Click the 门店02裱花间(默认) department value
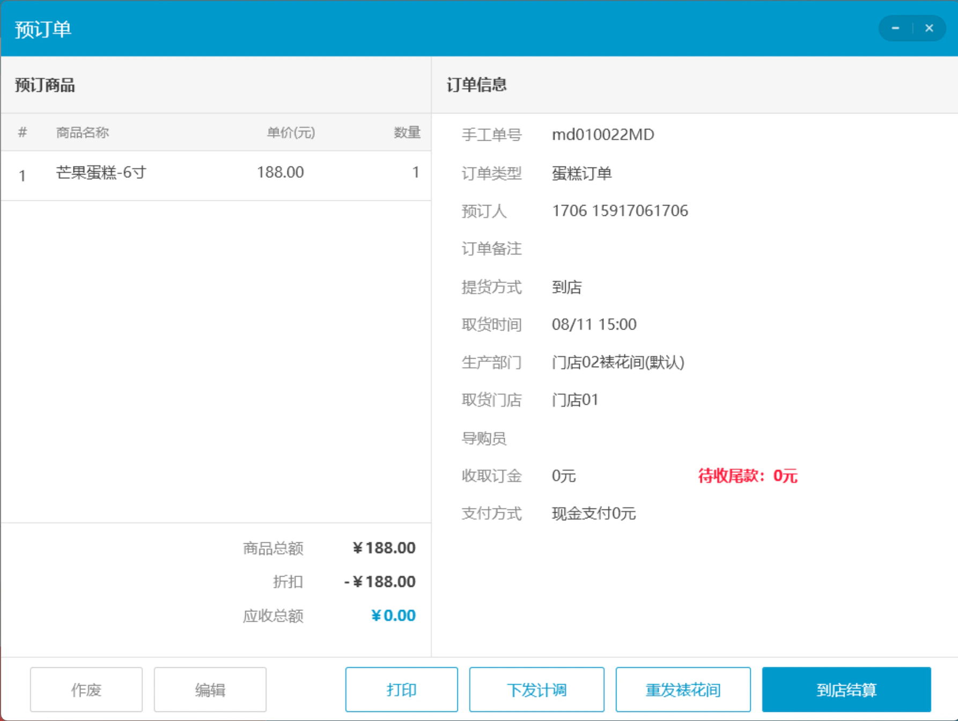958x721 pixels. pyautogui.click(x=618, y=362)
